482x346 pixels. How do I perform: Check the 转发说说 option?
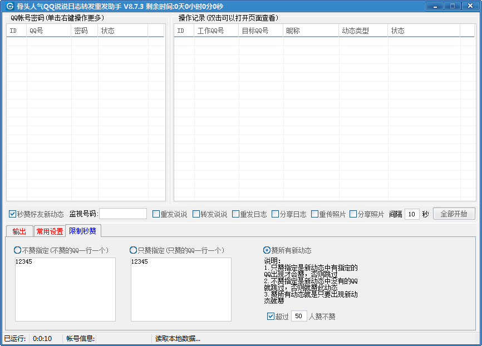coord(196,214)
